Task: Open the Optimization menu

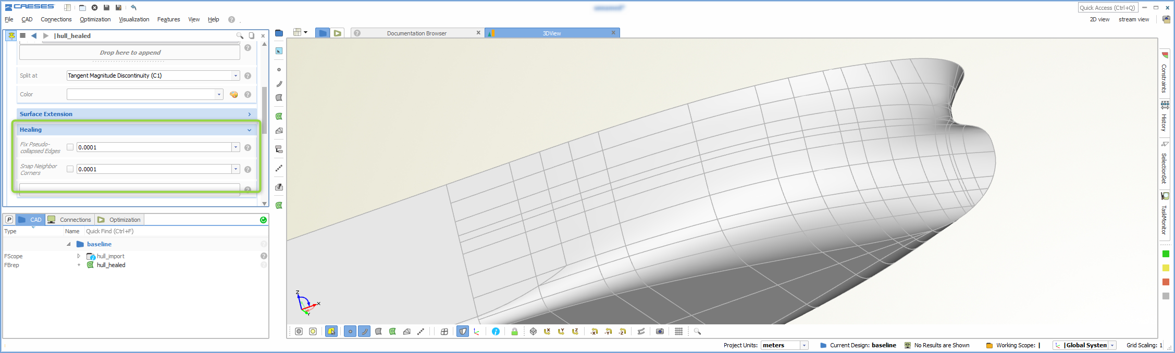Action: tap(95, 19)
